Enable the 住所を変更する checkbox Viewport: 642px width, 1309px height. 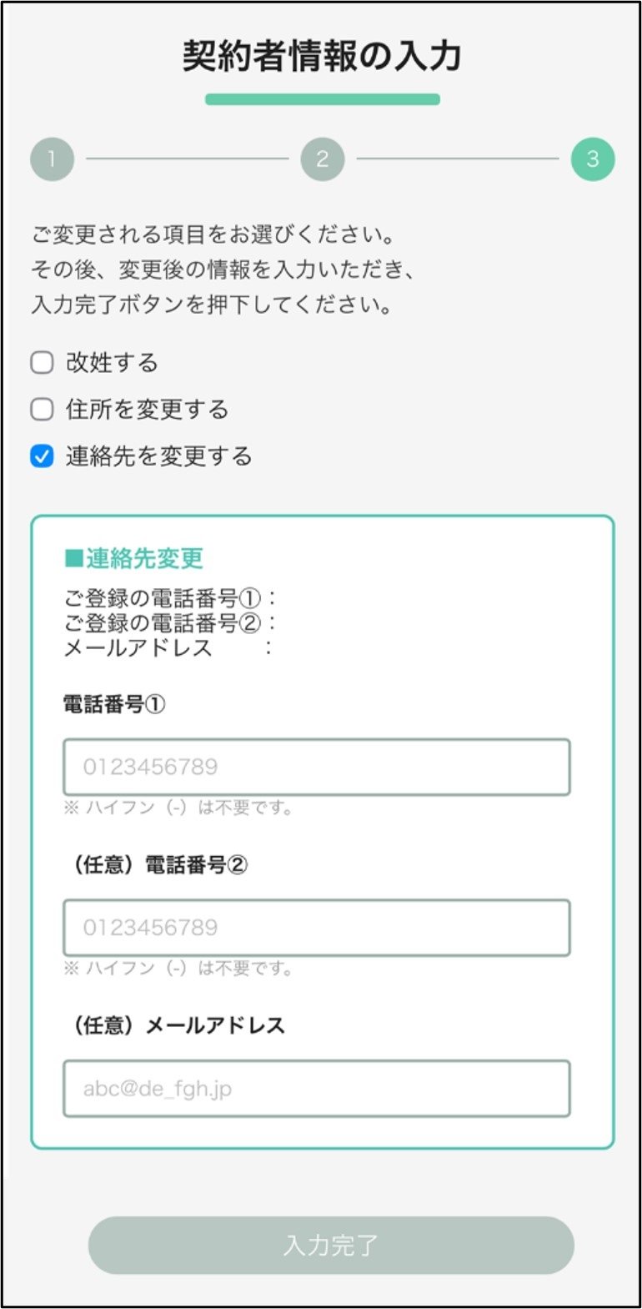(x=43, y=409)
